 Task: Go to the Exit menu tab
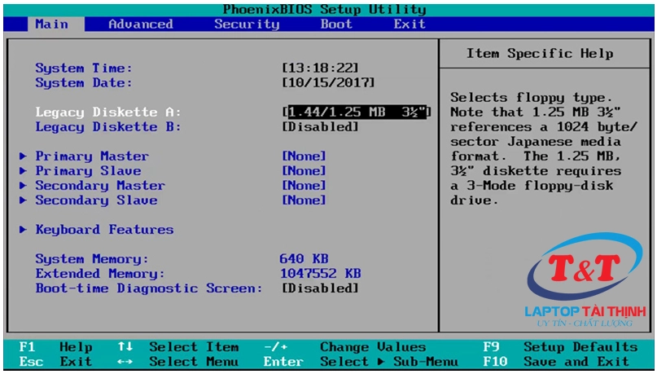(x=410, y=24)
